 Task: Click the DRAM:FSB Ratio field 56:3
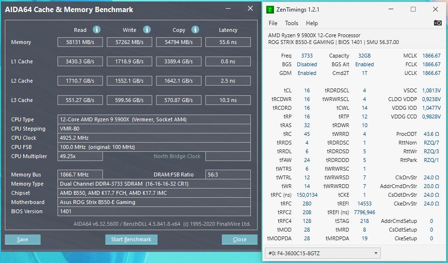pos(228,175)
